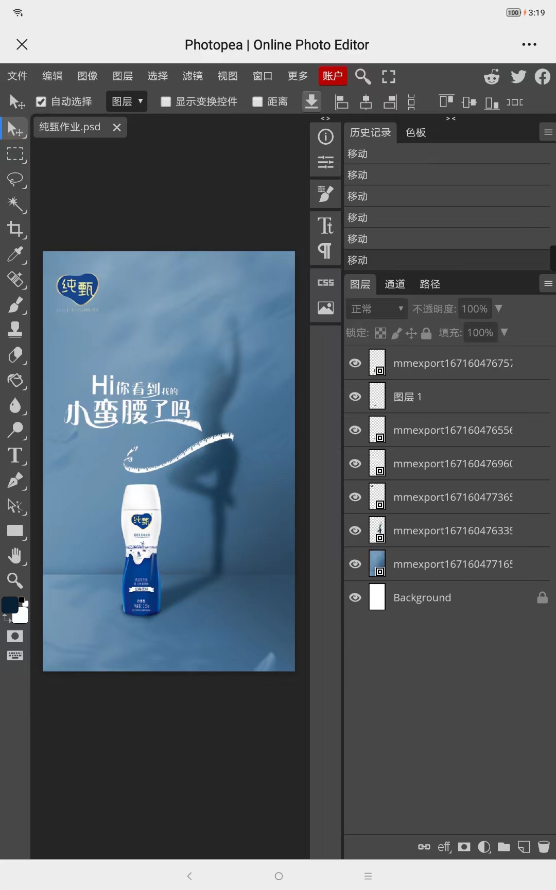Image resolution: width=556 pixels, height=890 pixels.
Task: Hide the 图层 1 layer
Action: pyautogui.click(x=355, y=397)
